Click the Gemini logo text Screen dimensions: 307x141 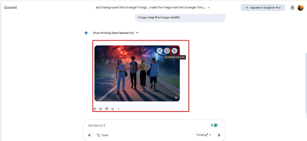tap(10, 8)
